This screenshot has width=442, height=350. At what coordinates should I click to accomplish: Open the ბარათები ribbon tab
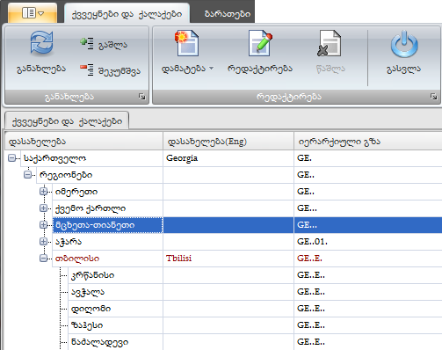click(x=228, y=14)
